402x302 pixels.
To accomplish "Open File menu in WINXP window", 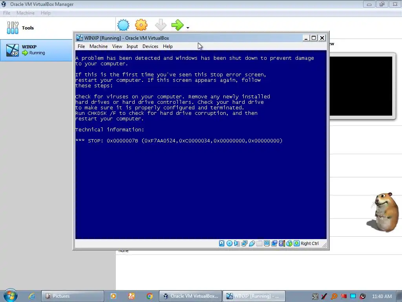I will click(81, 46).
